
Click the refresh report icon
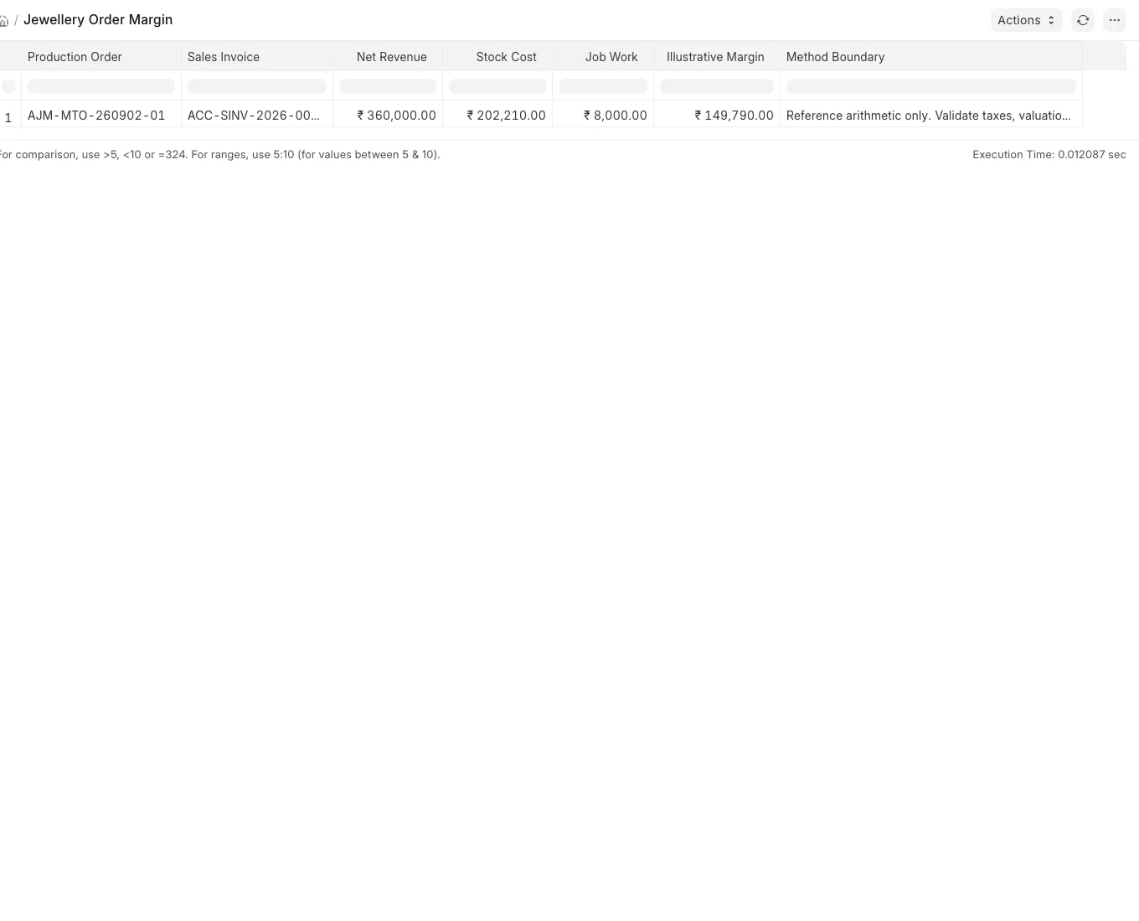click(1083, 20)
